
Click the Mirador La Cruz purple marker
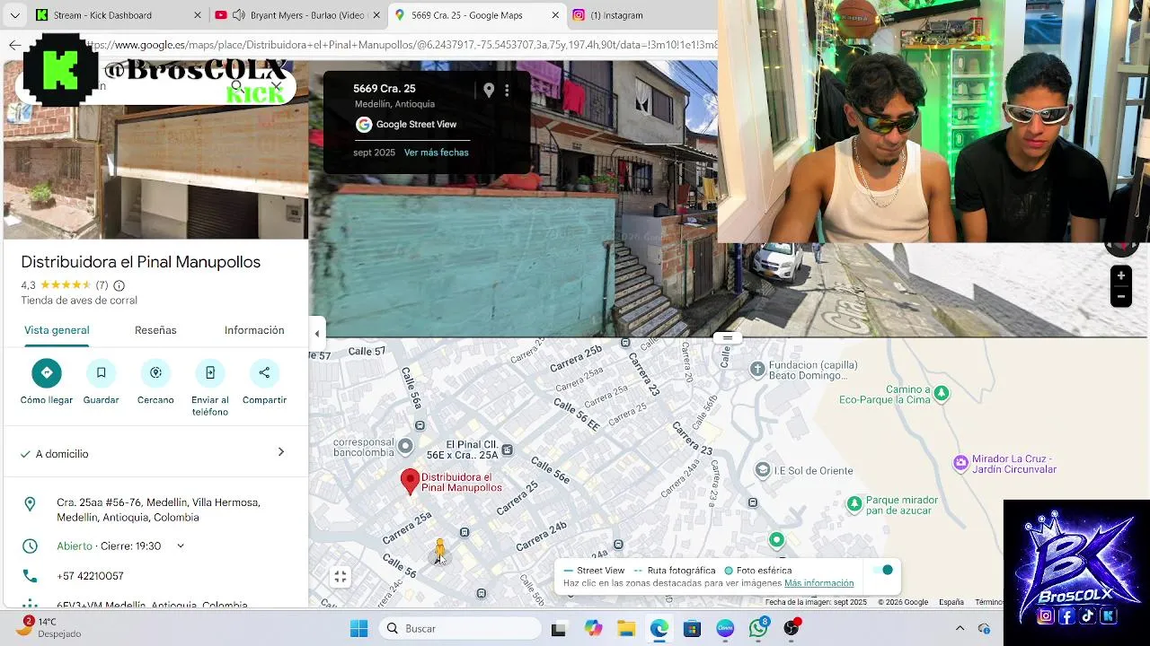[960, 463]
